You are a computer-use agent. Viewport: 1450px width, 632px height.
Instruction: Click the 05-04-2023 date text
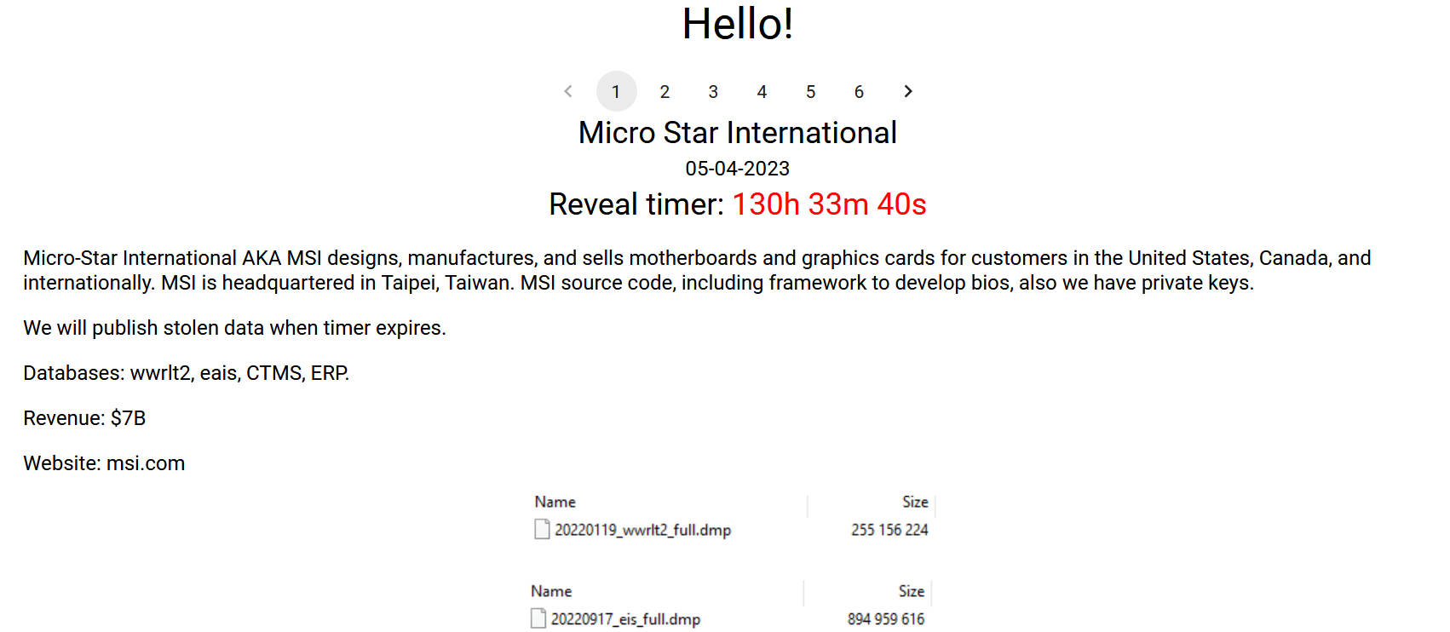(x=738, y=169)
